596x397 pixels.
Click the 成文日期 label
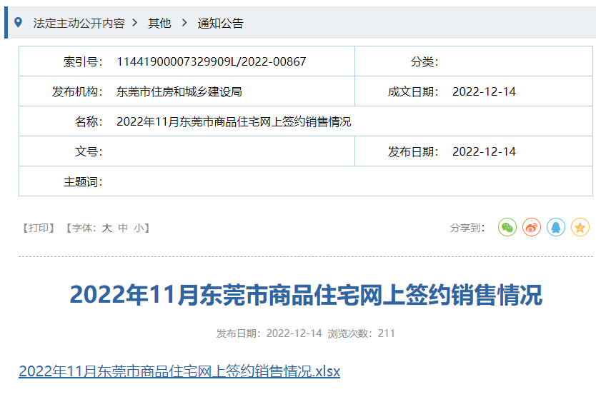tap(413, 91)
